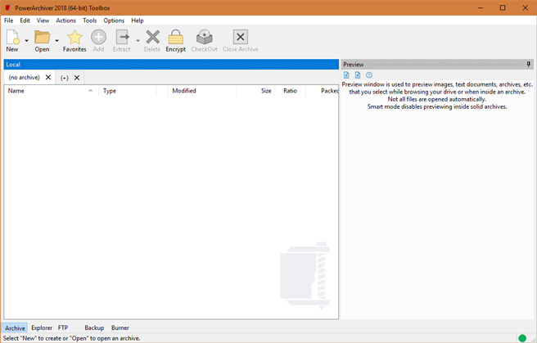Expand the New button dropdown arrow
The height and width of the screenshot is (343, 537).
(x=27, y=40)
